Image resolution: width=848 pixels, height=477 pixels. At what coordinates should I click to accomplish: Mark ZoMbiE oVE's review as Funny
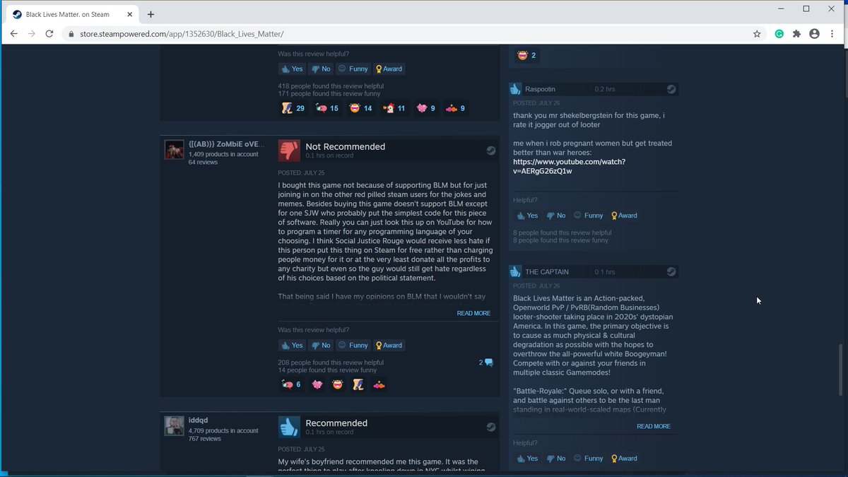click(353, 345)
